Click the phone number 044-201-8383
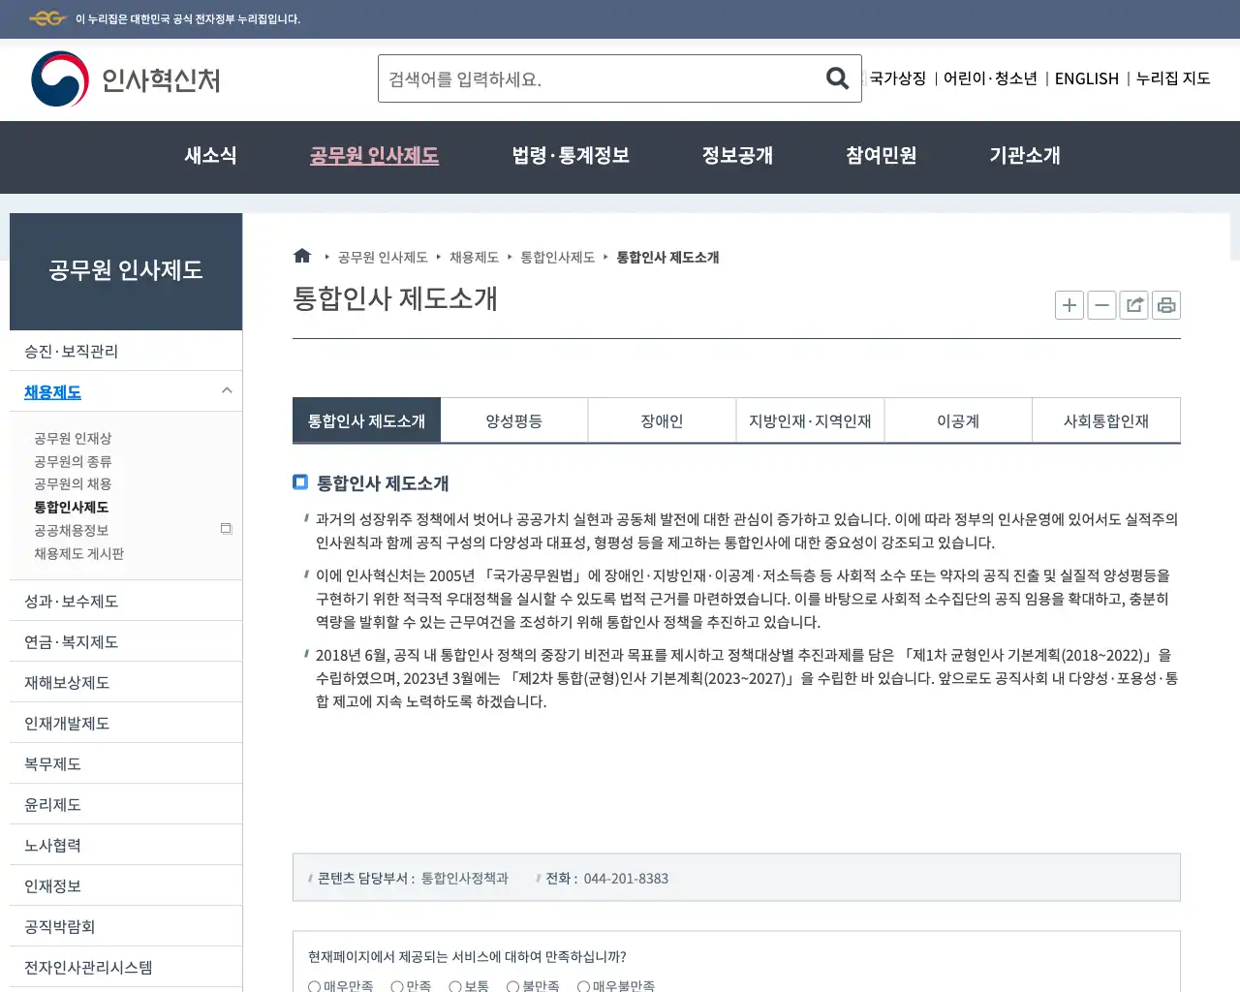Viewport: 1240px width, 992px height. click(626, 879)
